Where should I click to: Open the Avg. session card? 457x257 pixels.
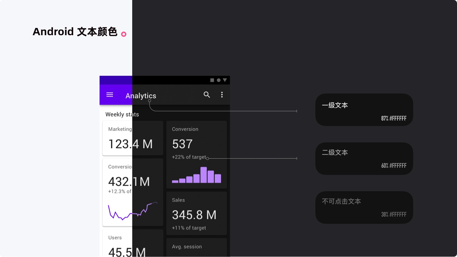197,248
